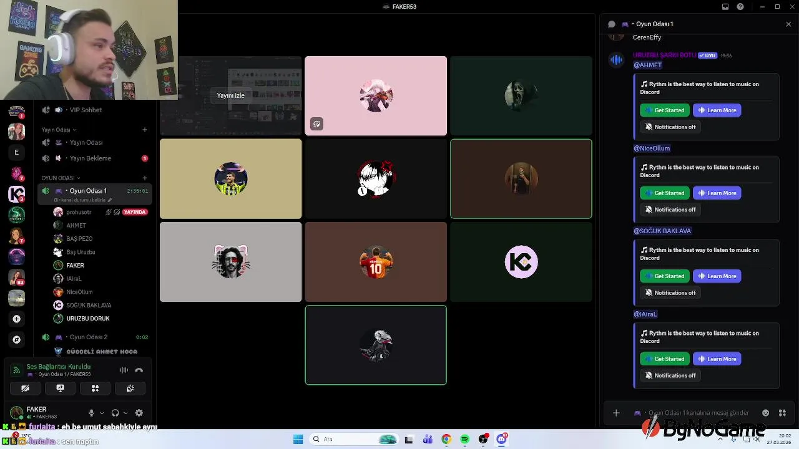Toggle Notifications off under @IAiraL mention
This screenshot has height=449, width=799.
coord(670,375)
